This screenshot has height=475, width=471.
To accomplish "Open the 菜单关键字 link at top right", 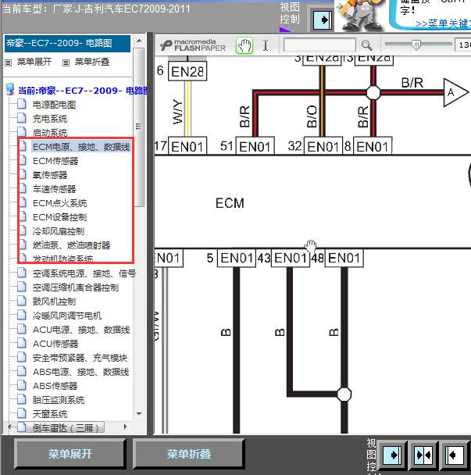I will pyautogui.click(x=443, y=23).
